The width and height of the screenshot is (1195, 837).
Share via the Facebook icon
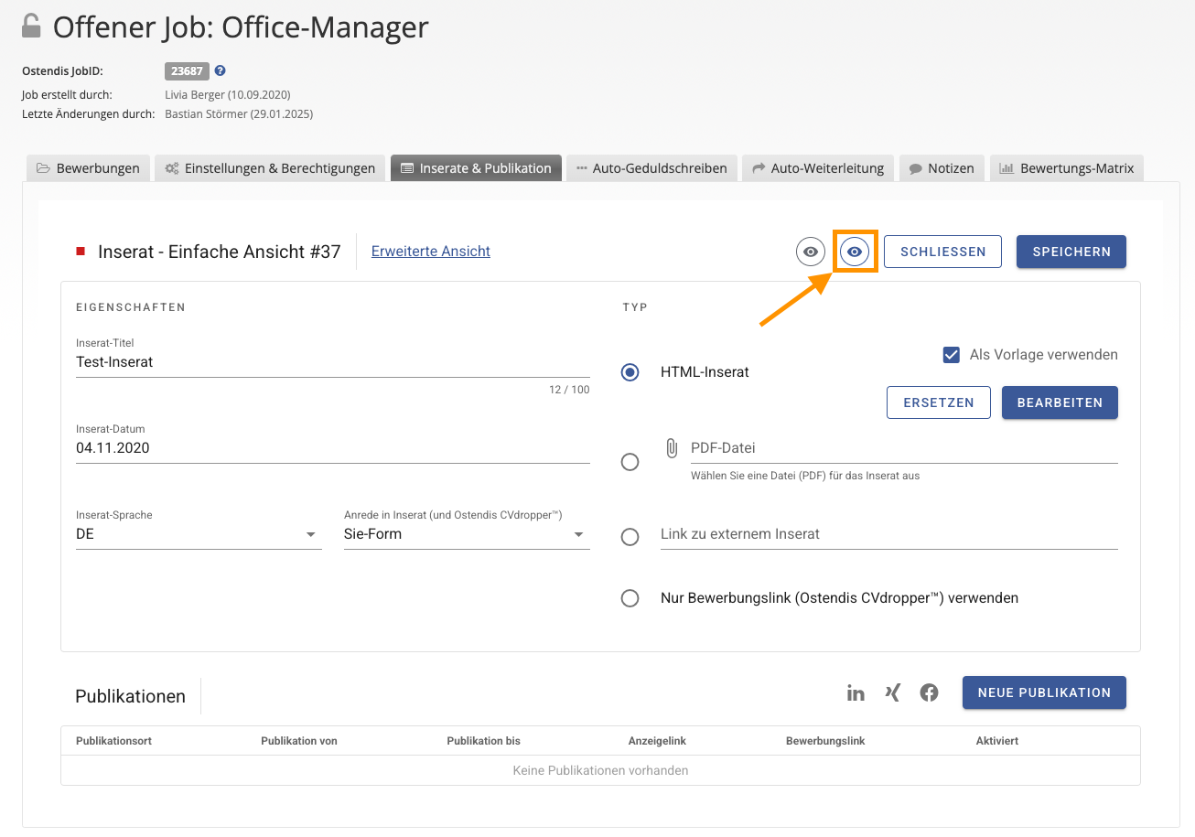(x=930, y=692)
